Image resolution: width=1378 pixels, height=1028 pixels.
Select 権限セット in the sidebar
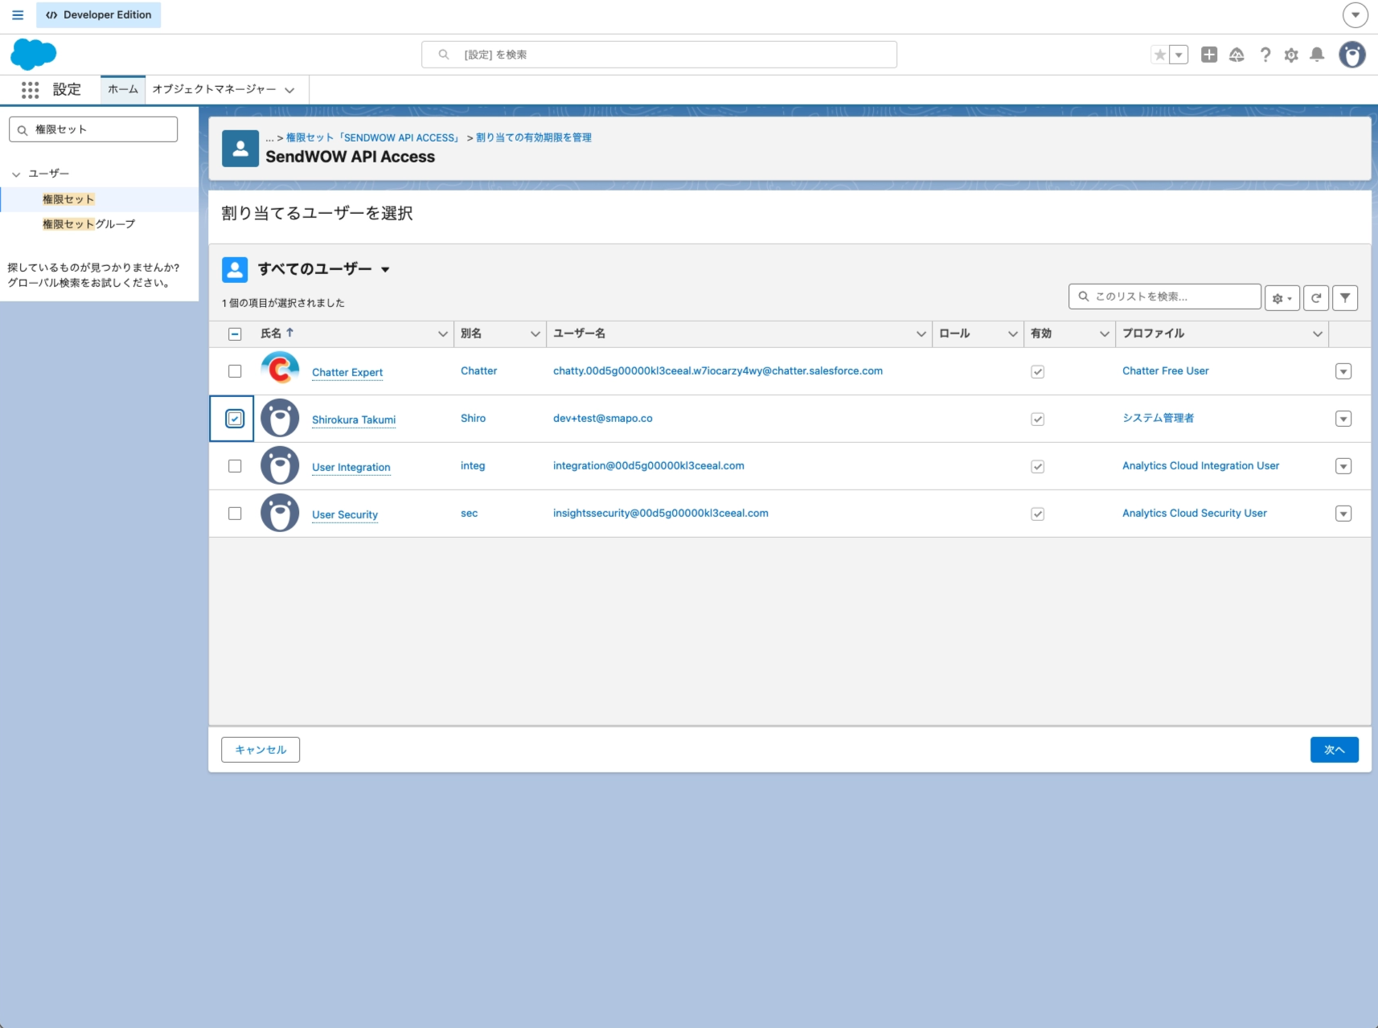click(68, 199)
